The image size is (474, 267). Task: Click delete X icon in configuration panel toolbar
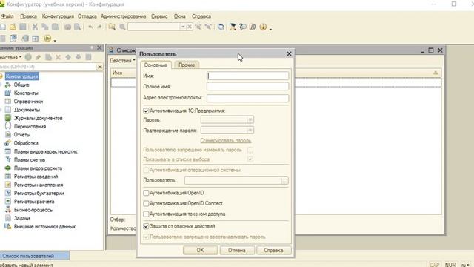click(58, 57)
